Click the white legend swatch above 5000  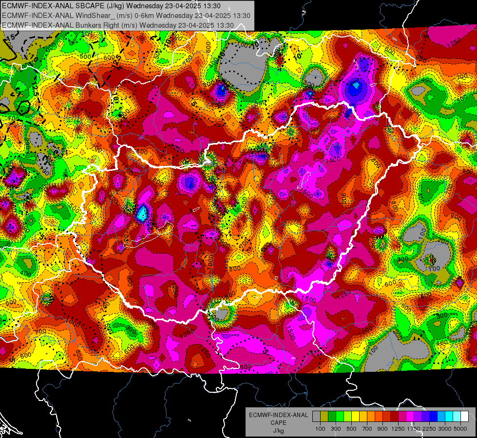(x=464, y=417)
